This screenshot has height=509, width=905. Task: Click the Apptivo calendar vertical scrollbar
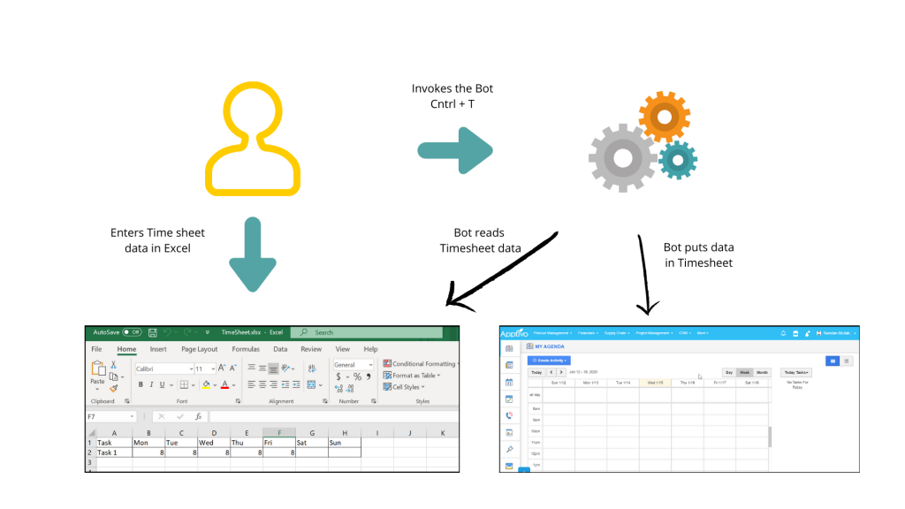[770, 437]
